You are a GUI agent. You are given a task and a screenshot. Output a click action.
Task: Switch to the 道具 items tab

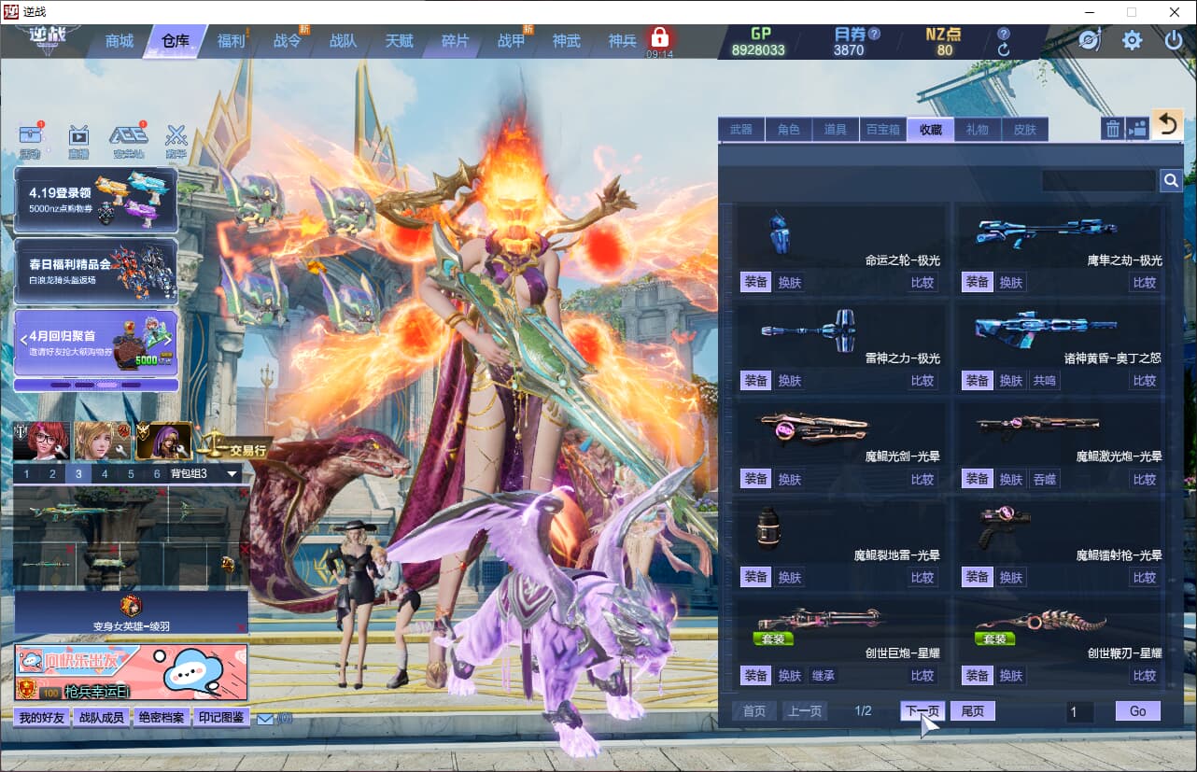836,130
